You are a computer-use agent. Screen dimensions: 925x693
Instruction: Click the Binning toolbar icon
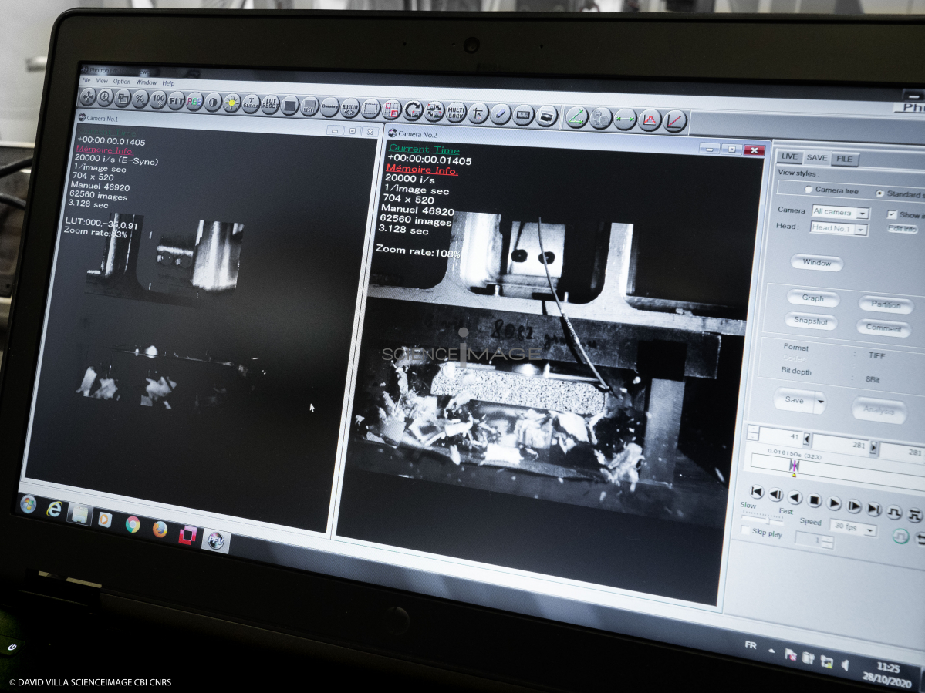pyautogui.click(x=329, y=107)
